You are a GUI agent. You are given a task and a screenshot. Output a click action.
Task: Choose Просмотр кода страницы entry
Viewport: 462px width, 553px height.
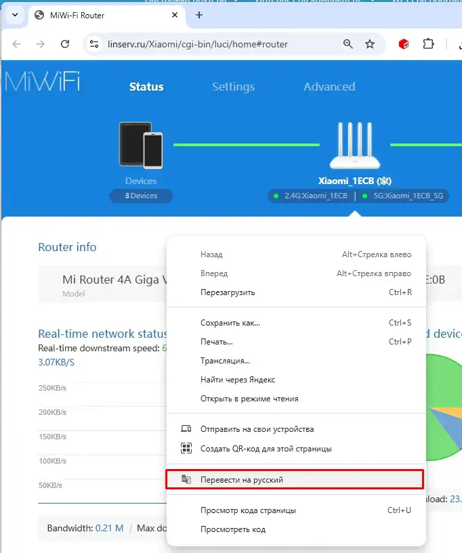coord(296,510)
